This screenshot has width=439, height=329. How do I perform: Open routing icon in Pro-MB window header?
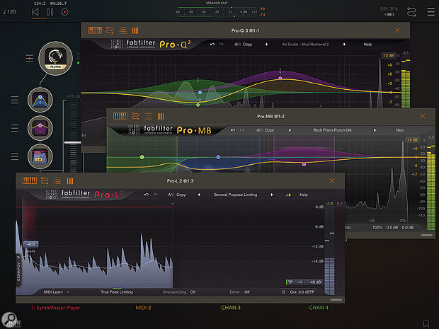(x=135, y=116)
